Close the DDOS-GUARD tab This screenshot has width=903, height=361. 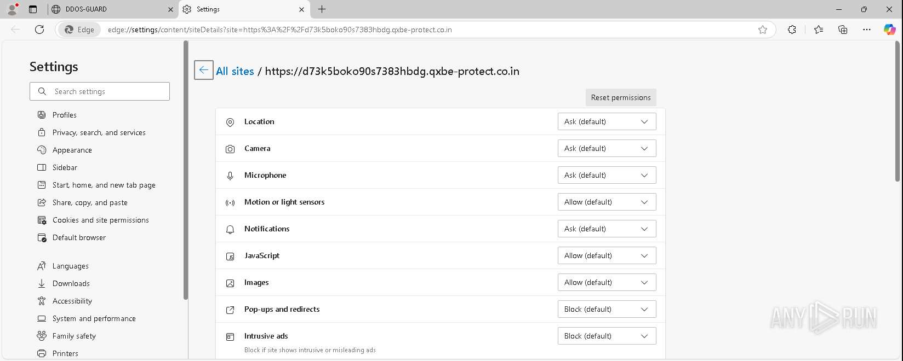(x=170, y=9)
